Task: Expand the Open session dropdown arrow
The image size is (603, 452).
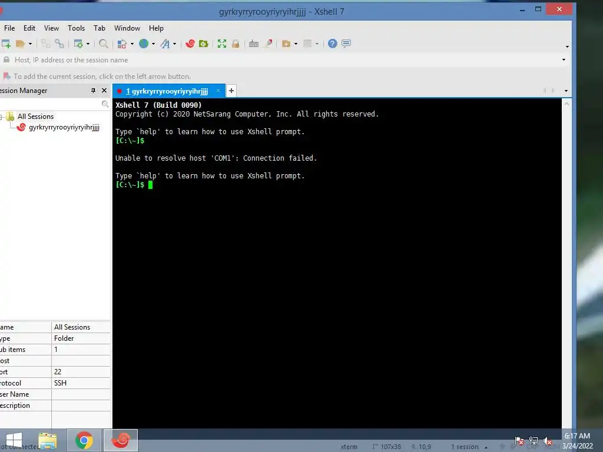Action: tap(31, 44)
